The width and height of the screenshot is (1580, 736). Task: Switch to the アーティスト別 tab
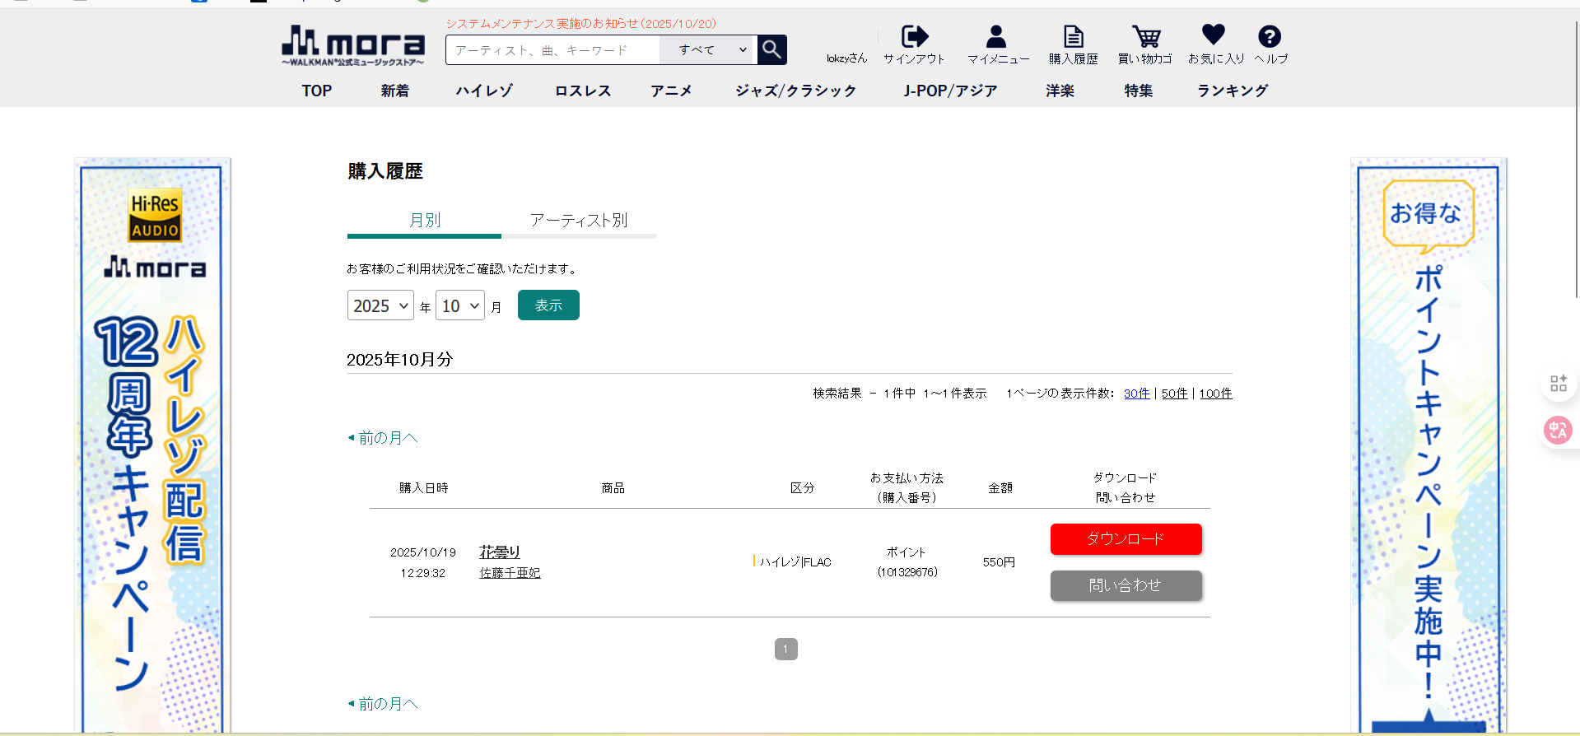pos(579,221)
